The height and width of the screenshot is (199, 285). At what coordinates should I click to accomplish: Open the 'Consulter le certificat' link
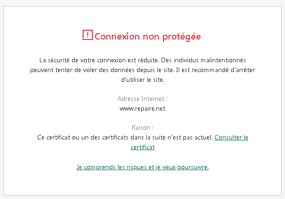[231, 138]
